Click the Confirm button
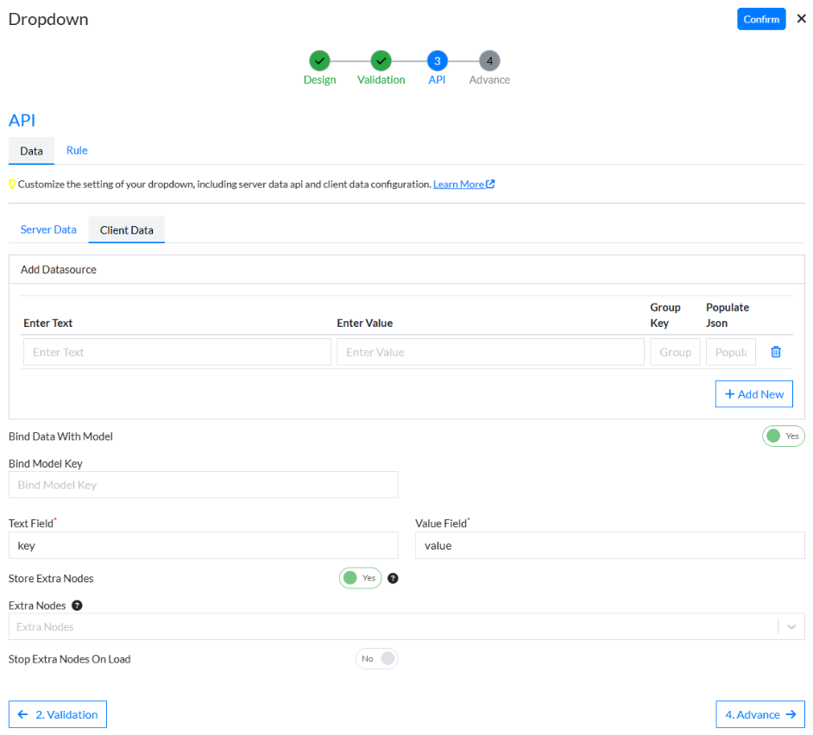Viewport: 813px width, 735px height. 760,19
